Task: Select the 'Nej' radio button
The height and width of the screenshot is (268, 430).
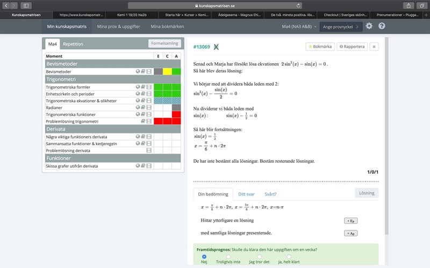Action: (204, 257)
